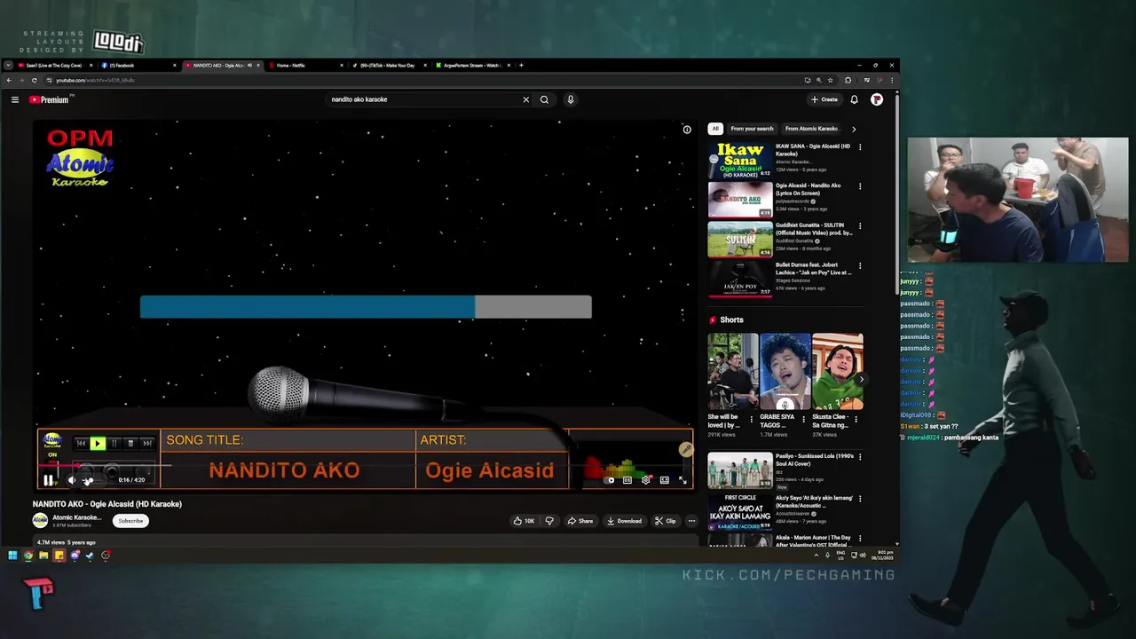This screenshot has height=639, width=1136.
Task: Open Steam from the taskbar
Action: tap(90, 556)
